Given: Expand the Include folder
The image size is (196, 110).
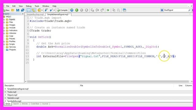Looking at the screenshot, I should (4, 28).
